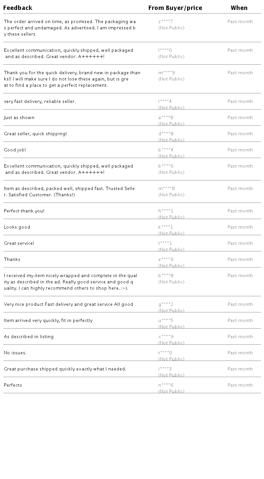The width and height of the screenshot is (264, 479).
Task: Click buyer k****1 name
Action: [x=166, y=227]
